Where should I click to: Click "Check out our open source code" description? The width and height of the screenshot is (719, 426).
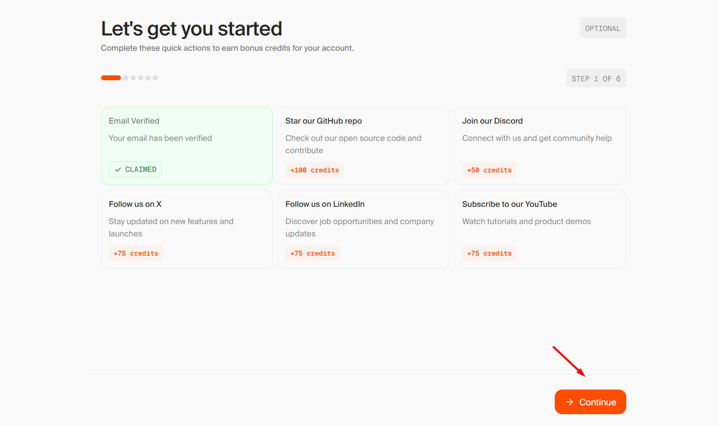[354, 144]
